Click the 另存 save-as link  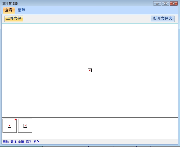click(36, 142)
